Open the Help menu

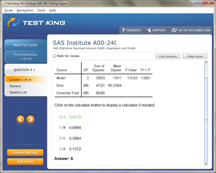pyautogui.click(x=53, y=10)
